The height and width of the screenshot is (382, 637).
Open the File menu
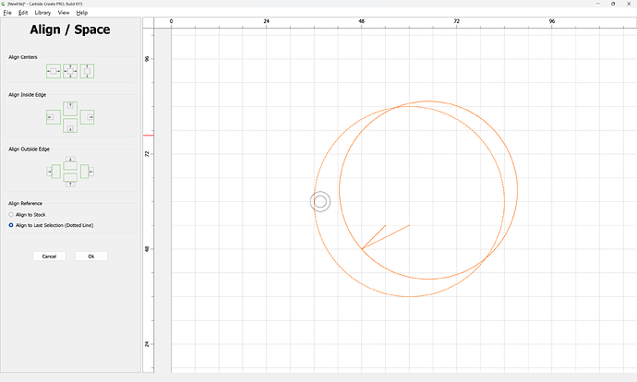[x=7, y=13]
